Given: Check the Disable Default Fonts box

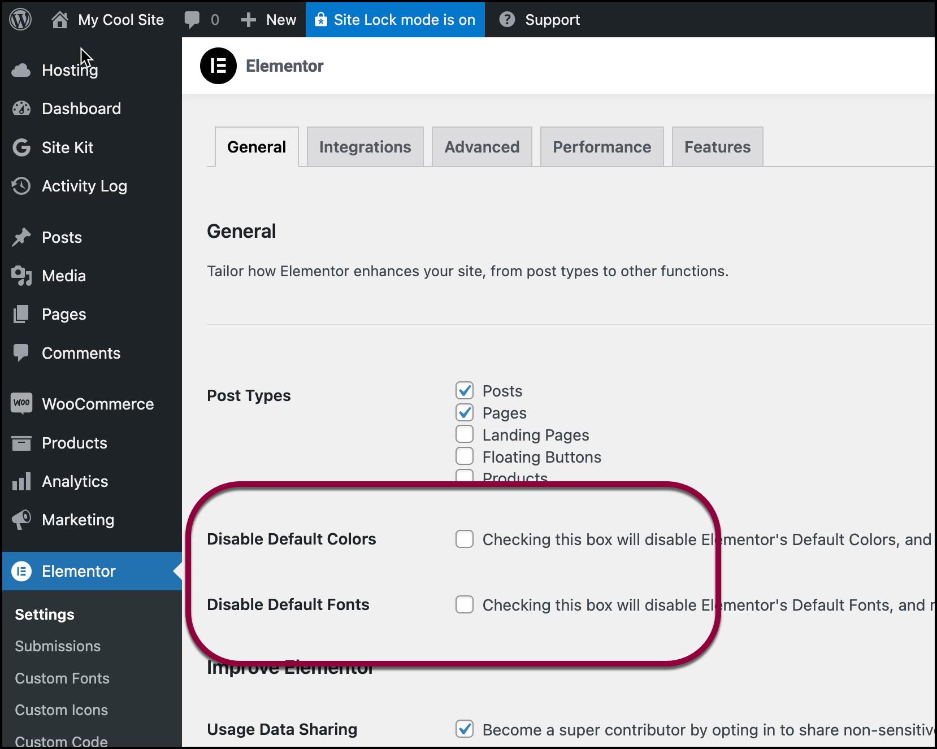Looking at the screenshot, I should (465, 604).
